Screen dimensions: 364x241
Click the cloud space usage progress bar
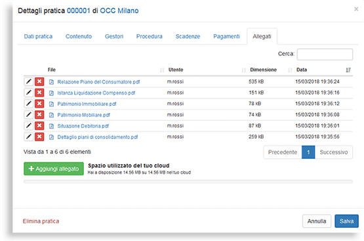coord(188,182)
